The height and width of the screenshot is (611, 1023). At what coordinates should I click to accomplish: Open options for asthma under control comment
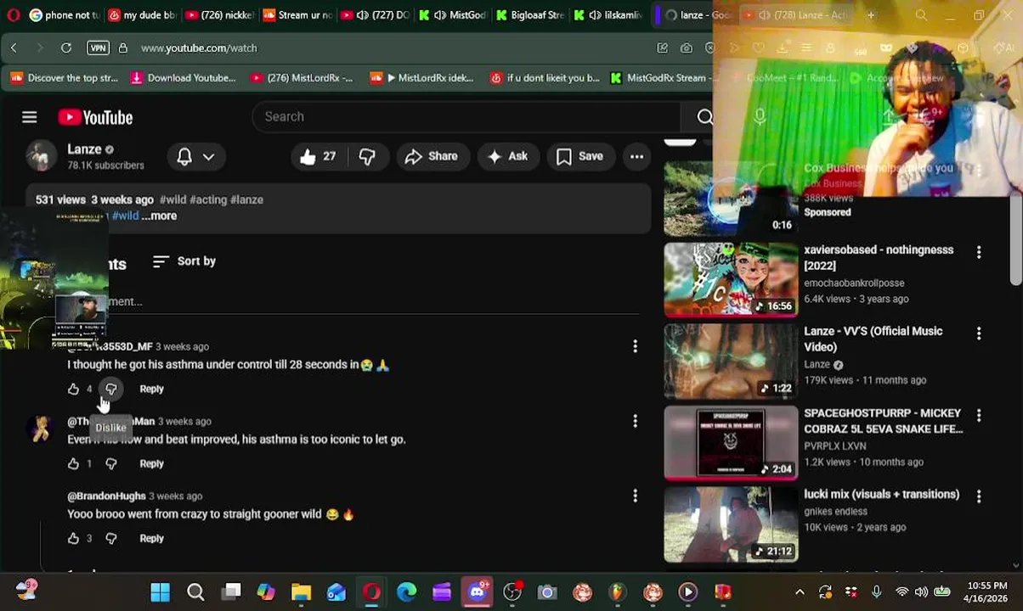point(635,346)
